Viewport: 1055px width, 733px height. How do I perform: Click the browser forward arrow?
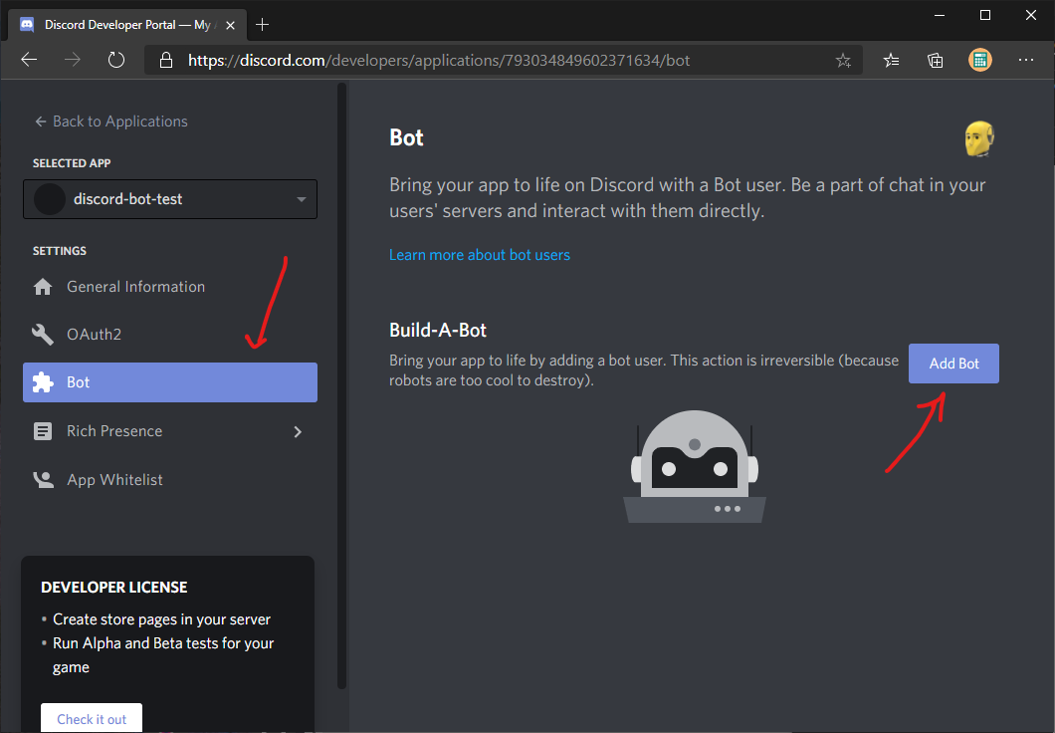72,60
